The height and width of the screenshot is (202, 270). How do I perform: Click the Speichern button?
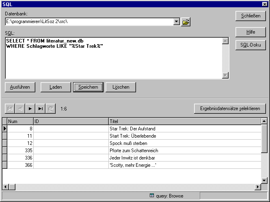click(x=88, y=87)
